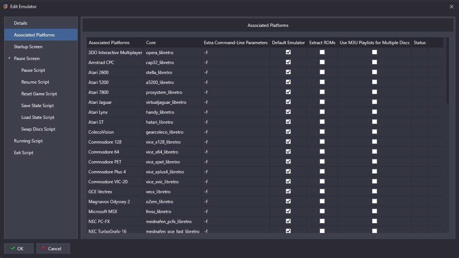459x258 pixels.
Task: Collapse the Pause Screen tree arrow
Action: 9,58
